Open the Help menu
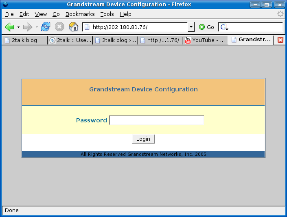287x217 pixels. coord(125,14)
